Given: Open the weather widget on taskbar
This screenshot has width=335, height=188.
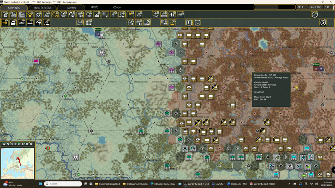Looking at the screenshot, I should pos(13,184).
